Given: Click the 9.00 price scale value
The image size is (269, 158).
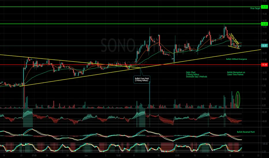Looking at the screenshot, I should click(264, 92).
